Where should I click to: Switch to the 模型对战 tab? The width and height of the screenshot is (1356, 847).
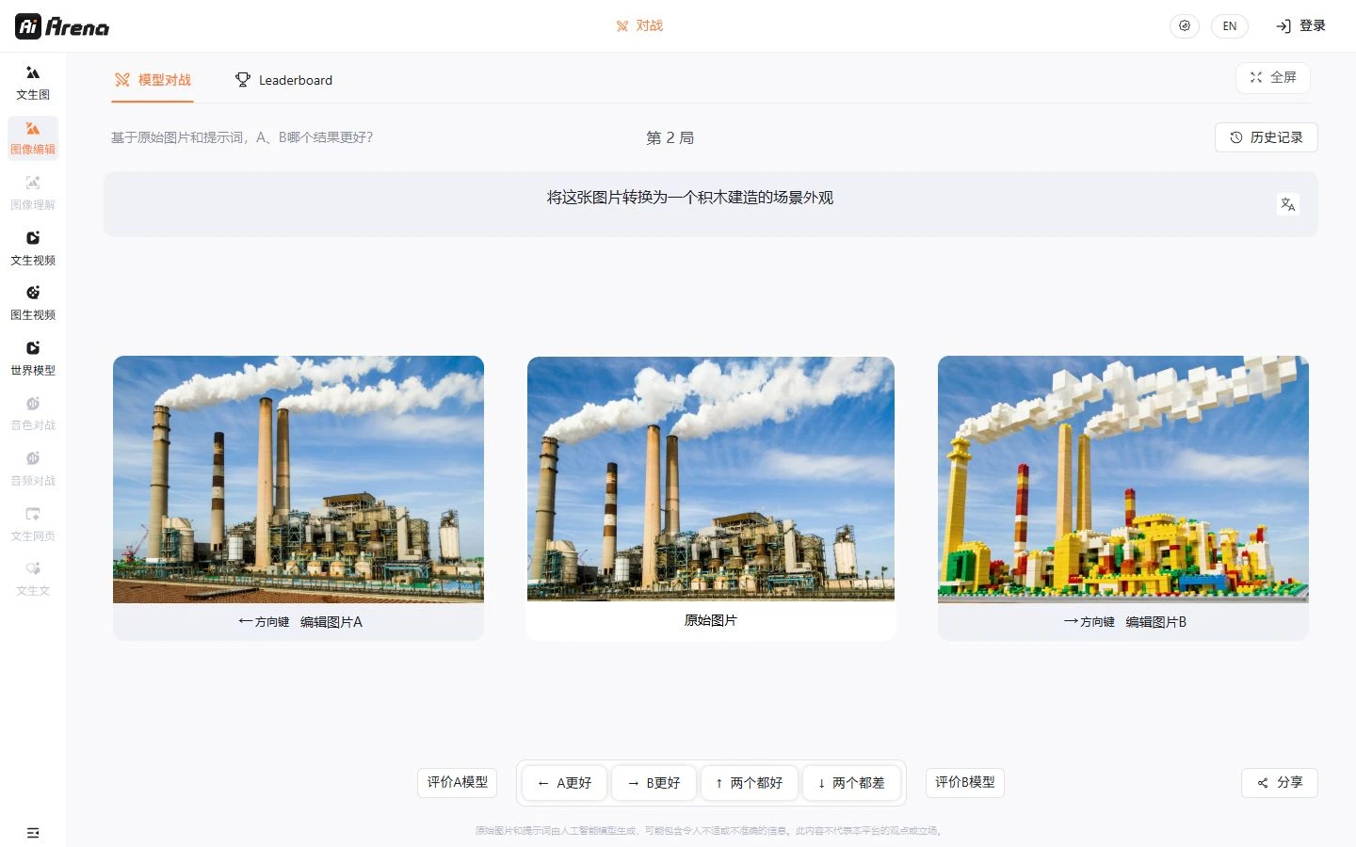coord(153,80)
